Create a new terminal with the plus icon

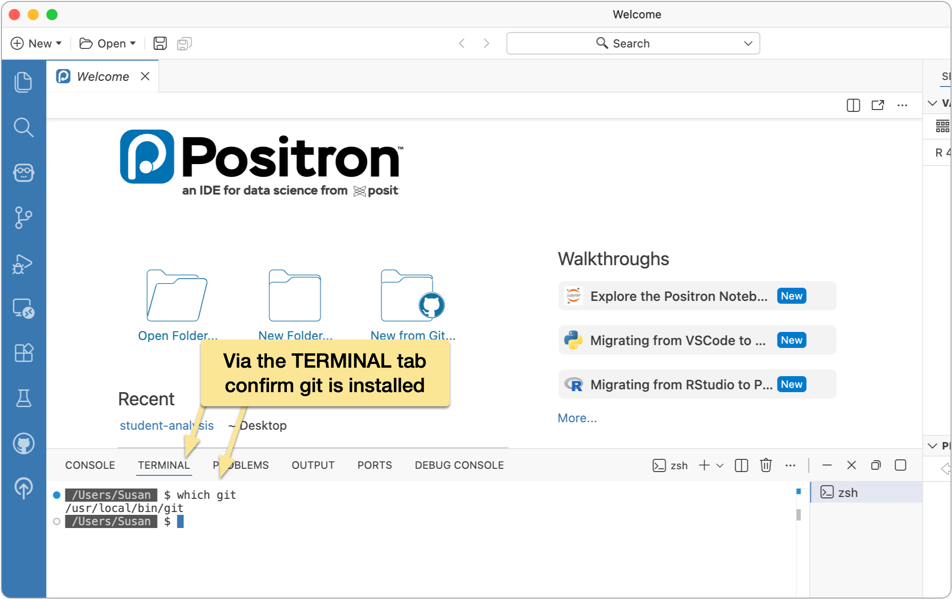[704, 465]
